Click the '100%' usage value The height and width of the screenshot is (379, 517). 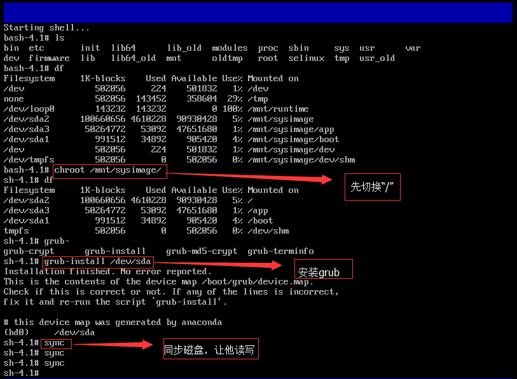pos(232,109)
